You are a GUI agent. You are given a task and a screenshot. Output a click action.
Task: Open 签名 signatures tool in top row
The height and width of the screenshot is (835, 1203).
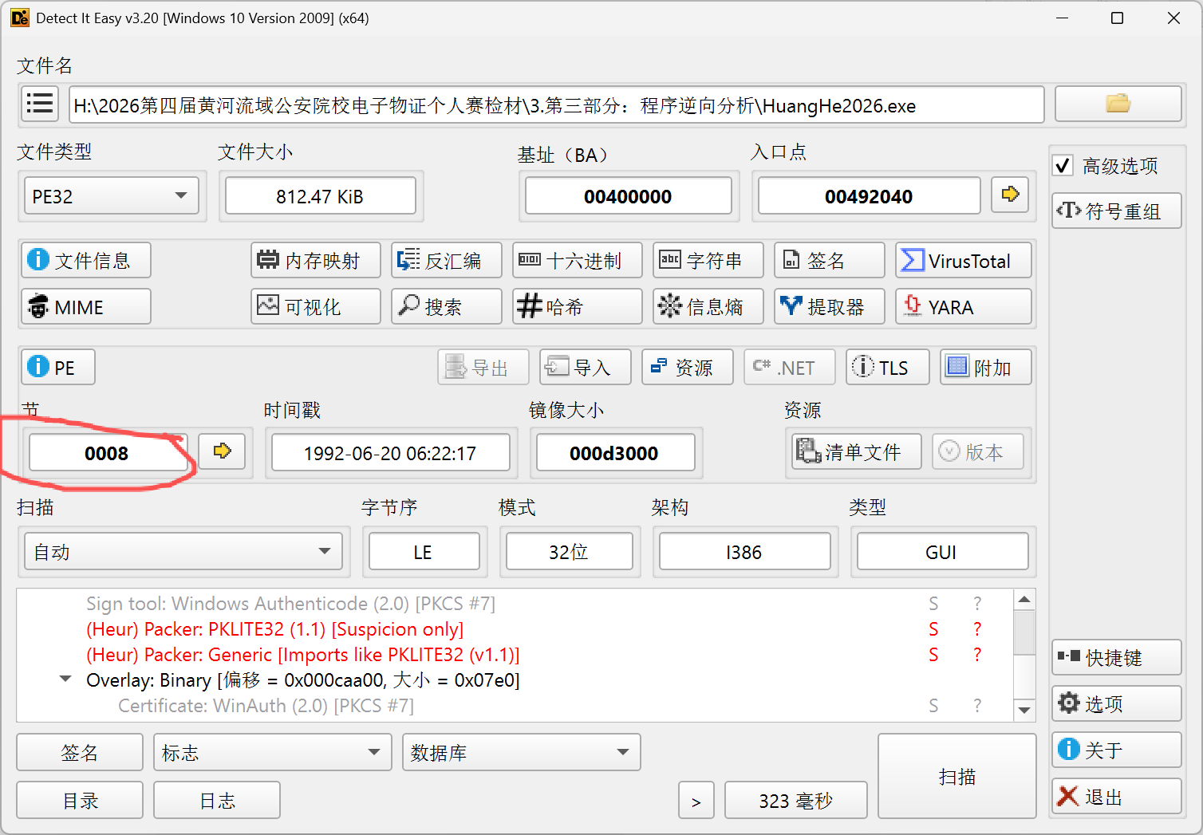(x=830, y=260)
